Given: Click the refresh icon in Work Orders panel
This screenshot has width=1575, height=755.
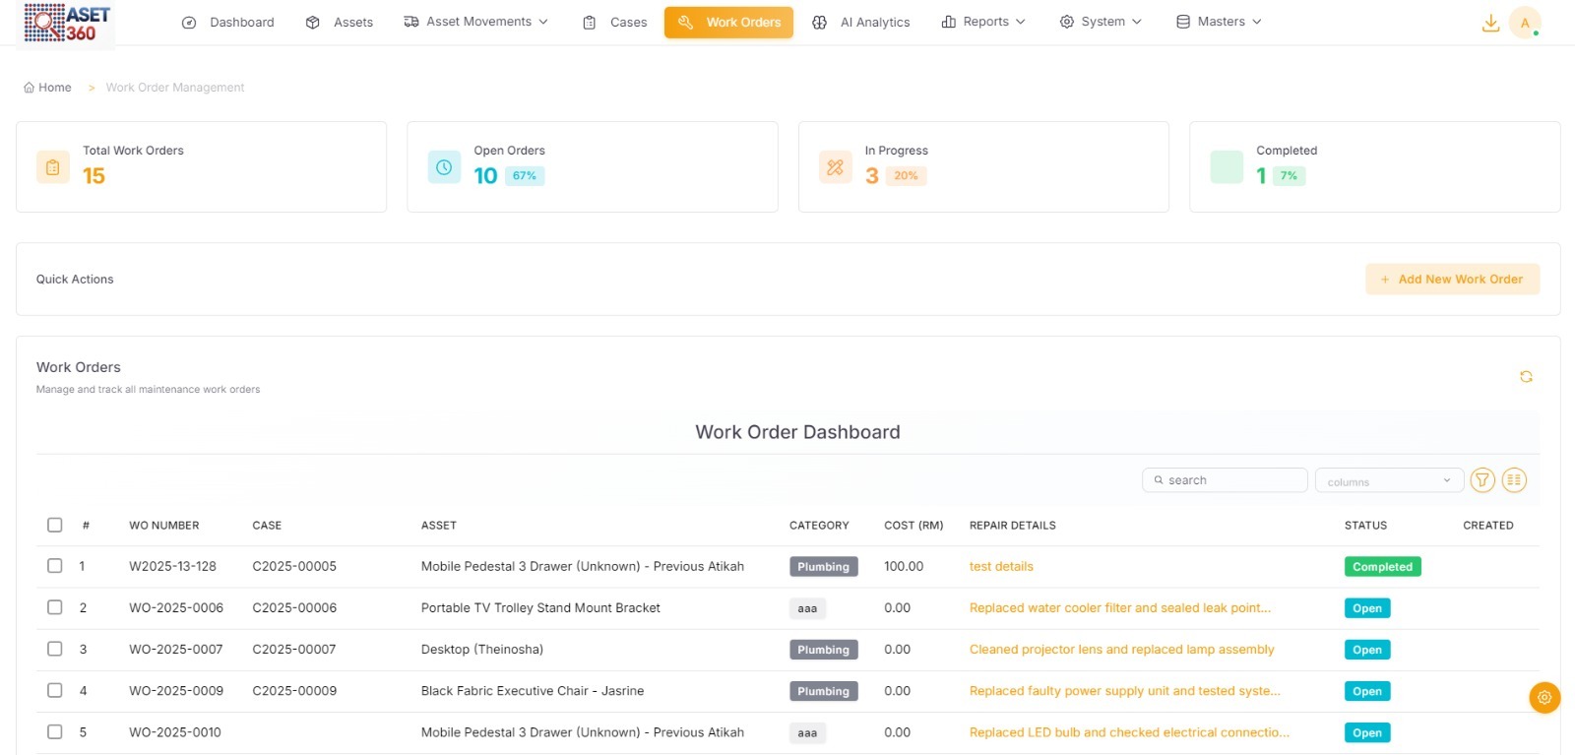Looking at the screenshot, I should [x=1526, y=377].
